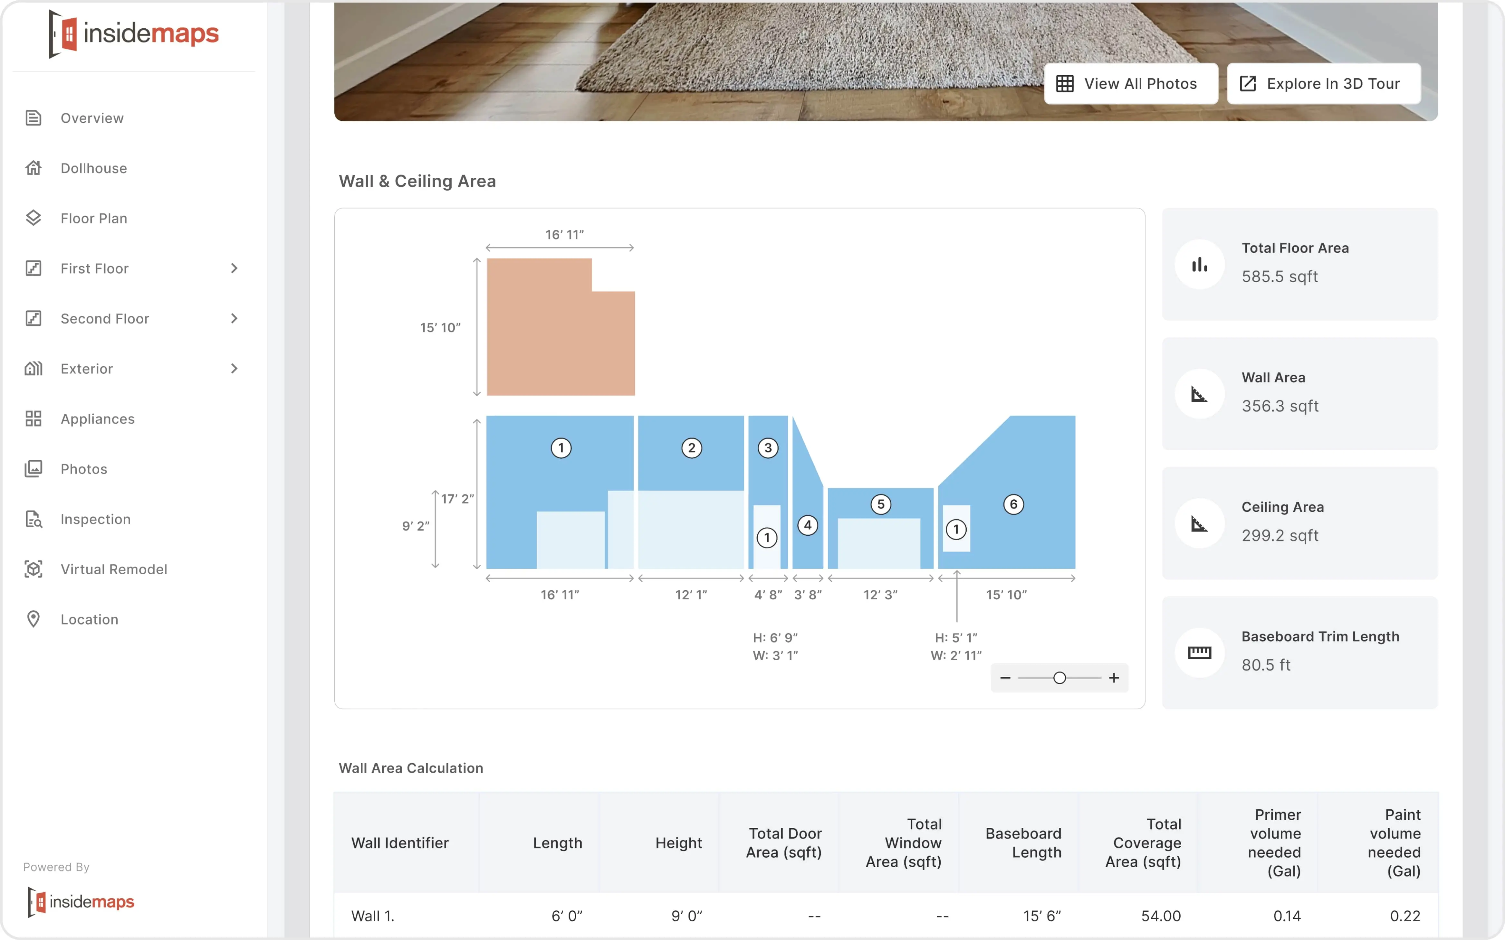Click the Ceiling Area ruler icon

[x=1200, y=523]
